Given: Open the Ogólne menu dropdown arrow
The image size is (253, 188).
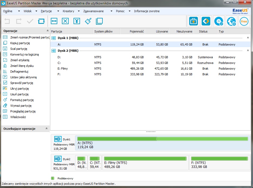Looking at the screenshot, I should 19,11.
